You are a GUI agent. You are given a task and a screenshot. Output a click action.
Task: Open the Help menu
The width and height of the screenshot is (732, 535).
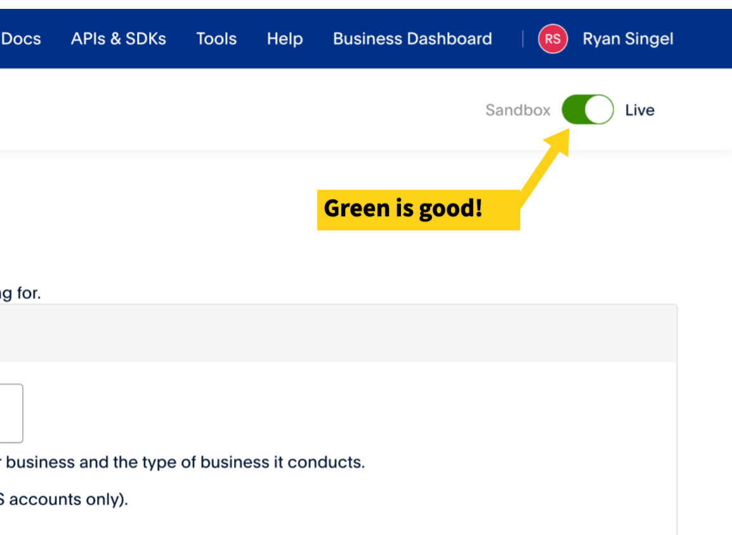tap(285, 39)
